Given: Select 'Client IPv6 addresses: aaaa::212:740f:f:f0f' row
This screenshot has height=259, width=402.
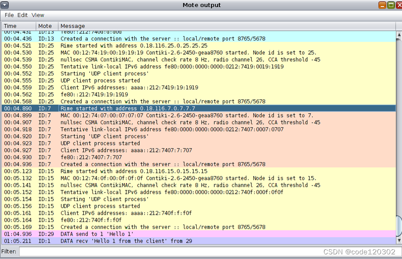Looking at the screenshot, I should click(199, 213).
